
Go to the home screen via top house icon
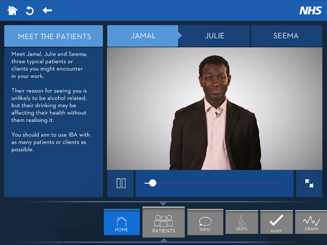12,10
